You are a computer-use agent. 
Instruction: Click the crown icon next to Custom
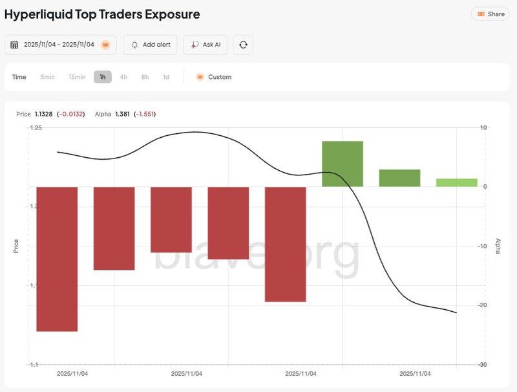200,77
